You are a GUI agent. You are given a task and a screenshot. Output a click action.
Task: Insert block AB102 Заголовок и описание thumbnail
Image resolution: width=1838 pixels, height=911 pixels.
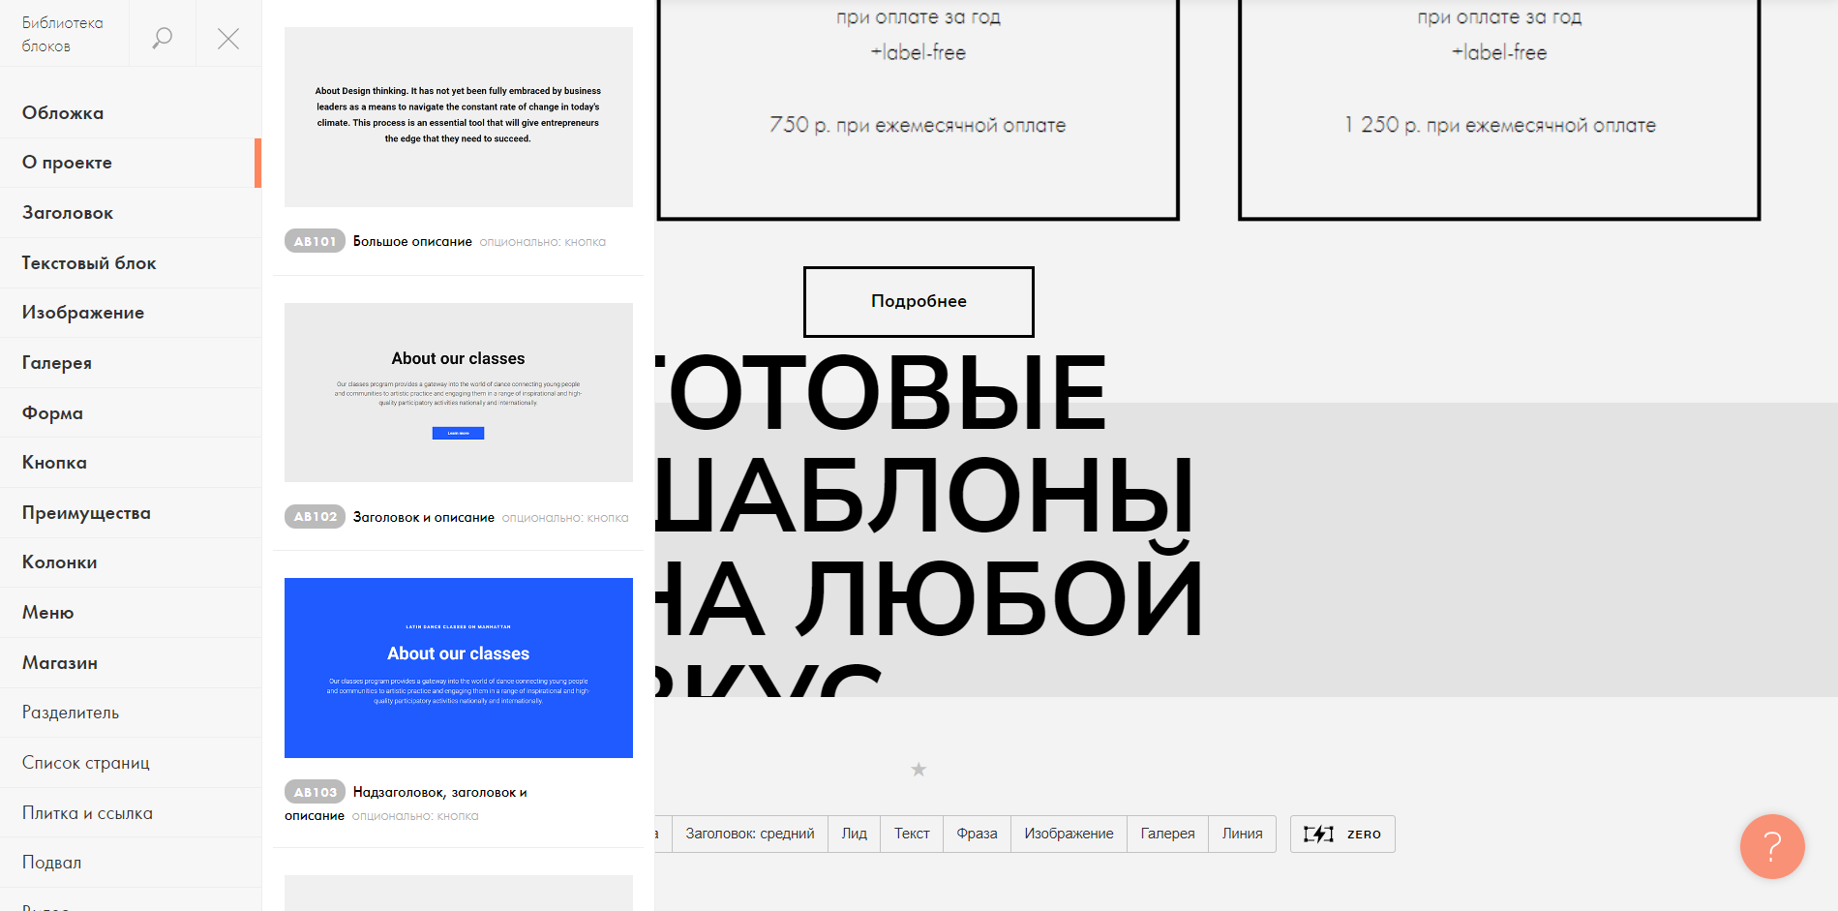[459, 392]
